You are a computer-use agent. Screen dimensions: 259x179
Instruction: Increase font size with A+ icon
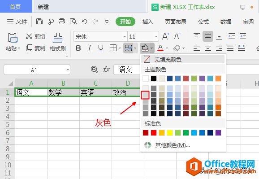166,36
